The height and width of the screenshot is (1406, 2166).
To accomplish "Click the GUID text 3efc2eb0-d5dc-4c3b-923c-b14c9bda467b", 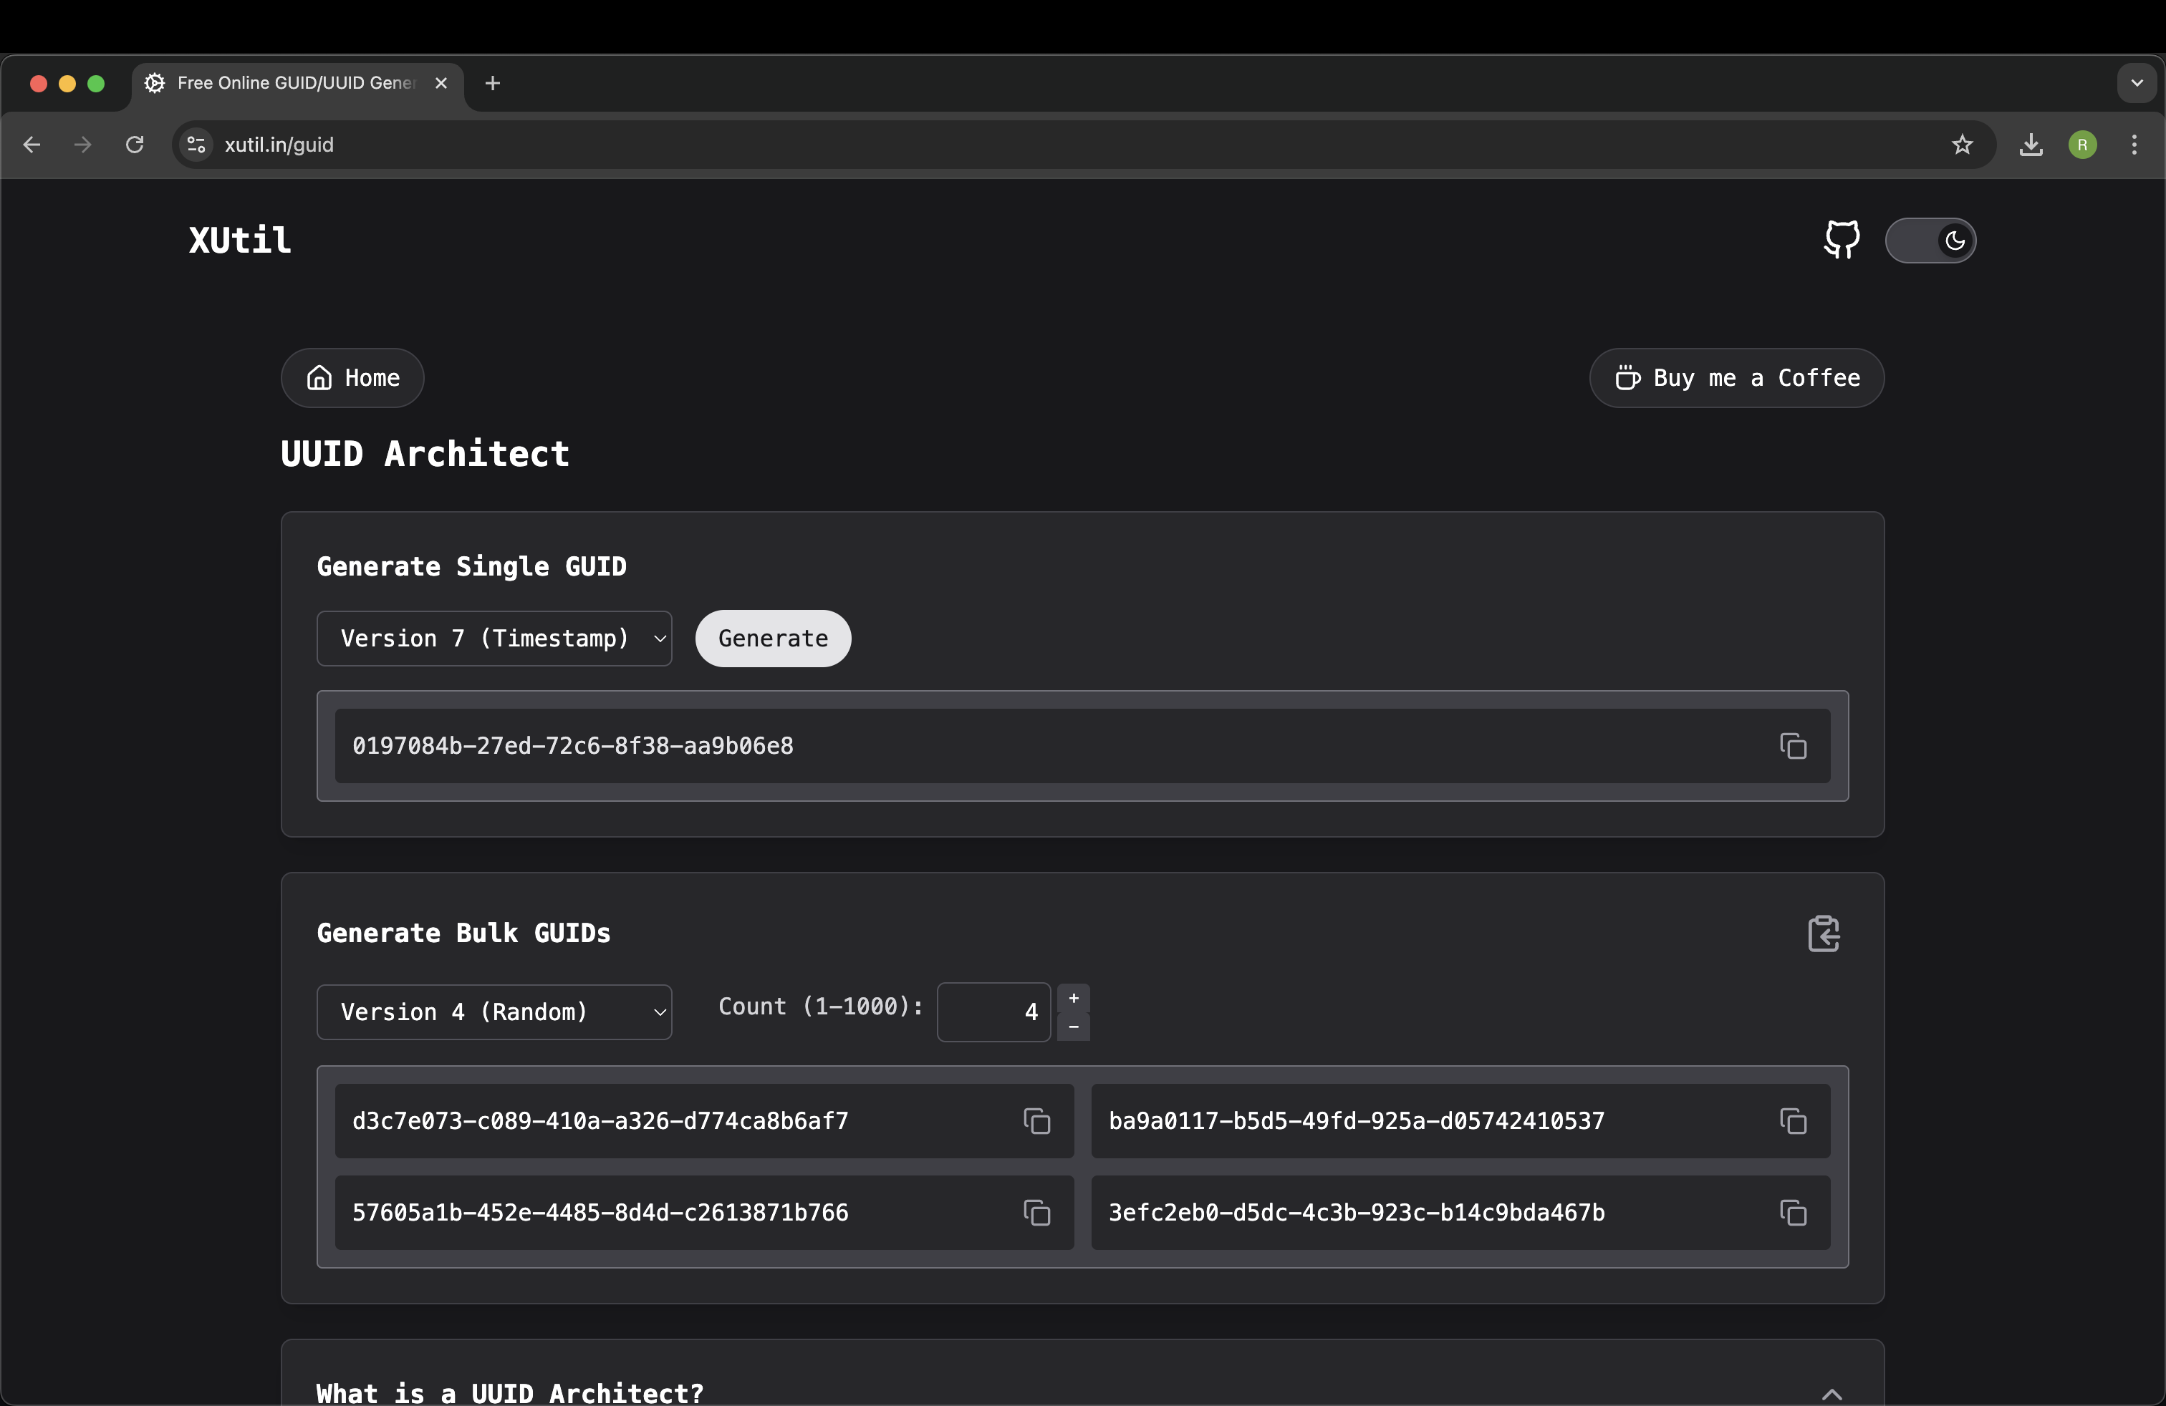I will (x=1356, y=1212).
